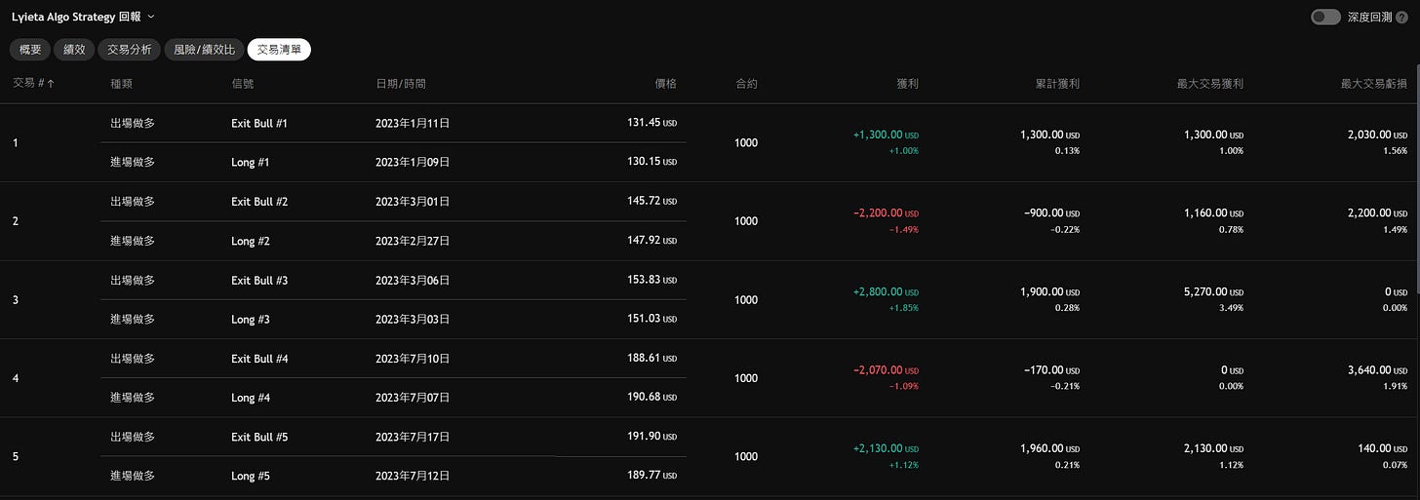Click the price 189.77 USD
This screenshot has width=1420, height=500.
click(x=651, y=476)
